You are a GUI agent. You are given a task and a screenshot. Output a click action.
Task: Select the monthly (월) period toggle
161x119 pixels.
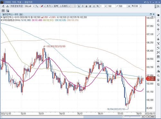click(86, 6)
